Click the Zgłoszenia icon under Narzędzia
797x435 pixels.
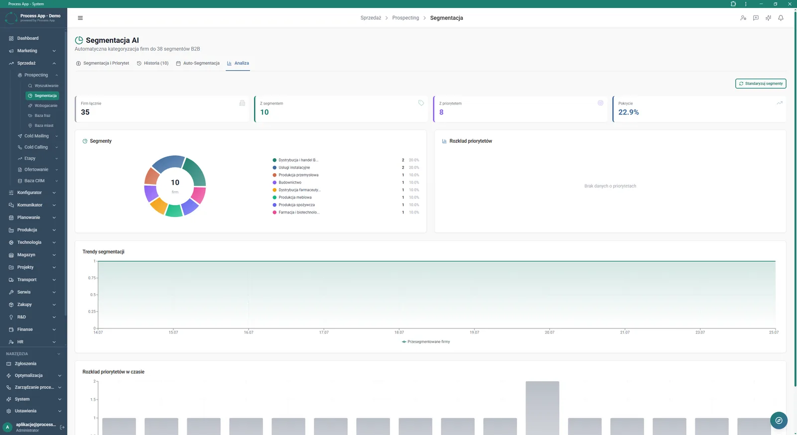(x=8, y=364)
